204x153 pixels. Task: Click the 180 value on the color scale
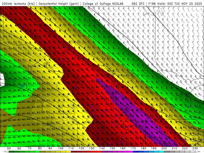click(143, 148)
